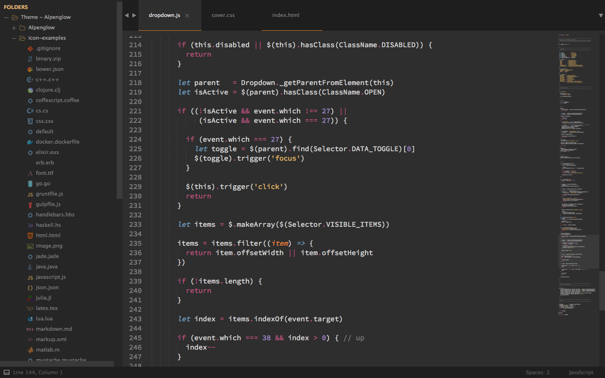Go to next tab with right arrow

134,16
